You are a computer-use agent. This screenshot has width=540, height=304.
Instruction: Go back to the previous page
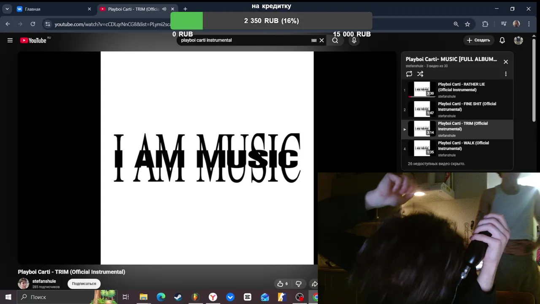8,24
